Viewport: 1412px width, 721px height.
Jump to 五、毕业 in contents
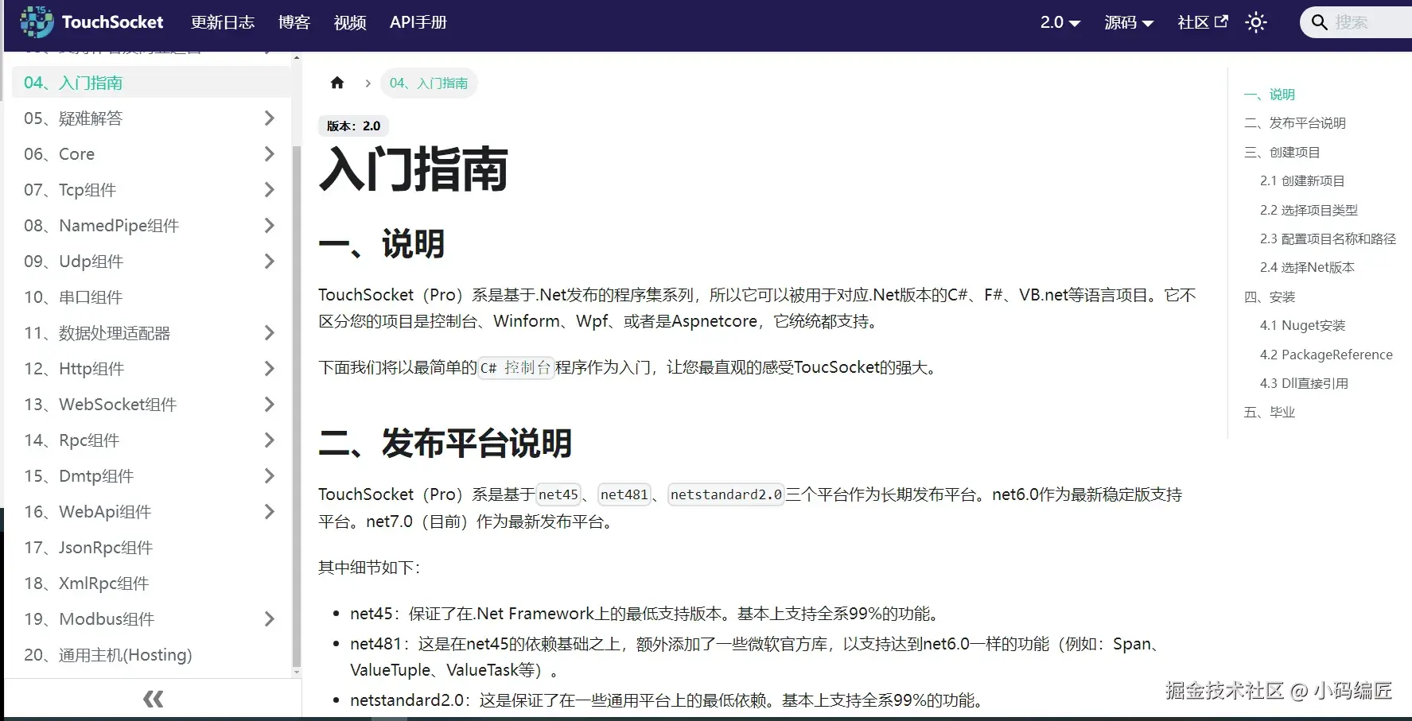(1270, 412)
